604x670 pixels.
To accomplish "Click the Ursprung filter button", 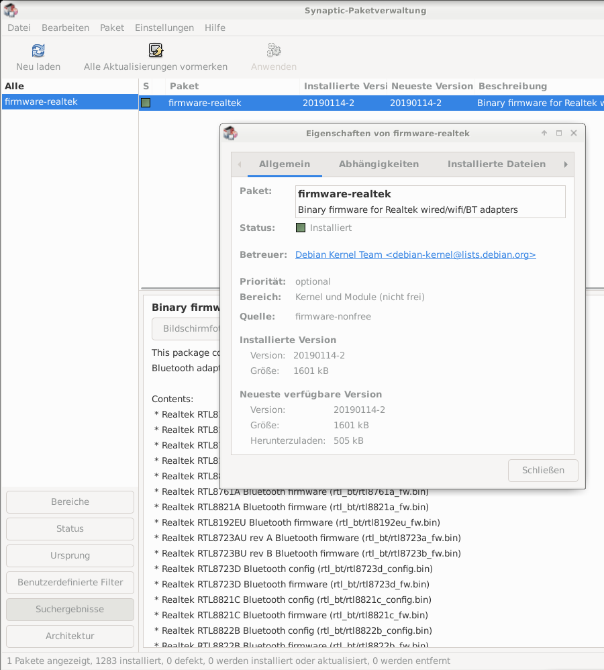I will pos(70,555).
